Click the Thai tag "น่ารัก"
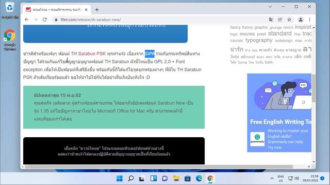The height and width of the screenshot is (185, 330). [237, 49]
